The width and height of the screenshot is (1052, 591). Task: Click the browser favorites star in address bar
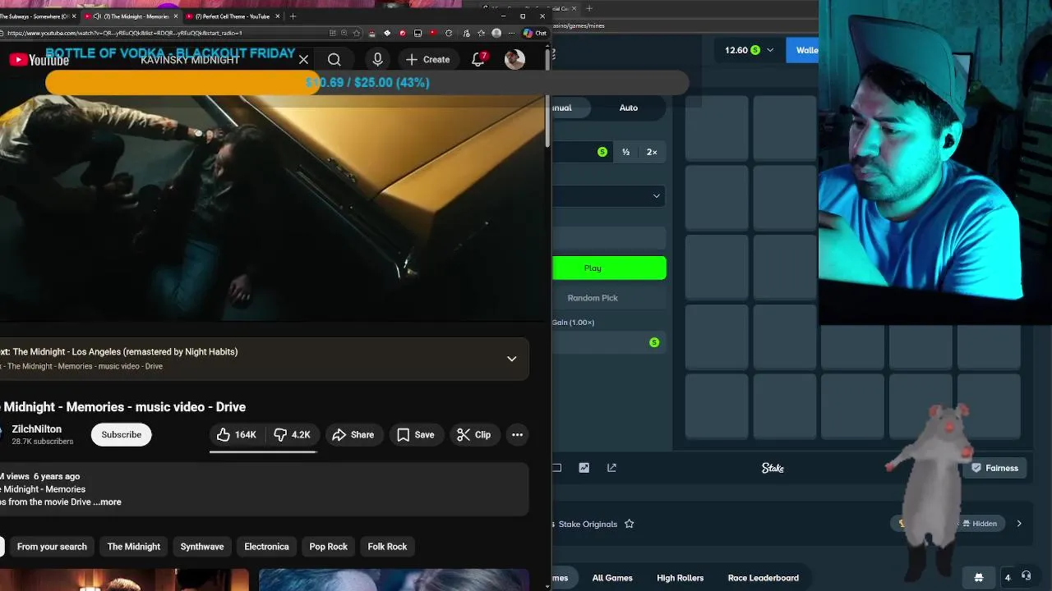pyautogui.click(x=355, y=33)
